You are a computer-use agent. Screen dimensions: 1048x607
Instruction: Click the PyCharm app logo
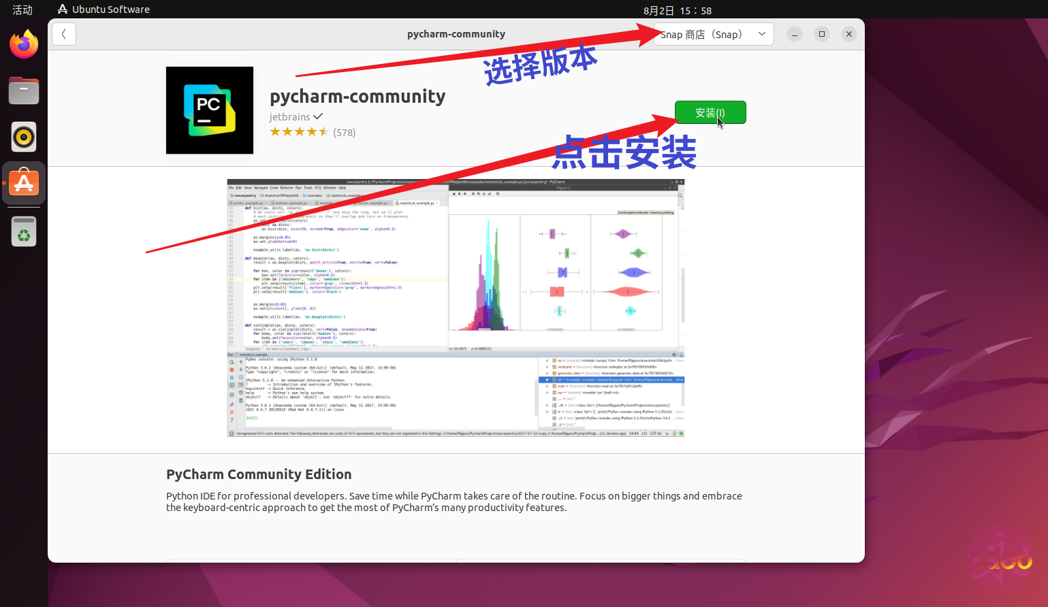(x=210, y=110)
